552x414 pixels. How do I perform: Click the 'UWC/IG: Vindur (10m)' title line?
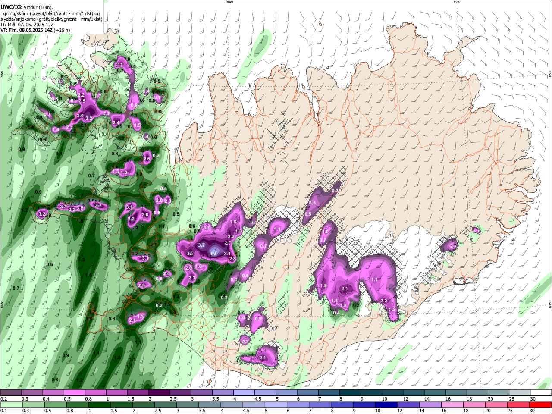pyautogui.click(x=27, y=7)
